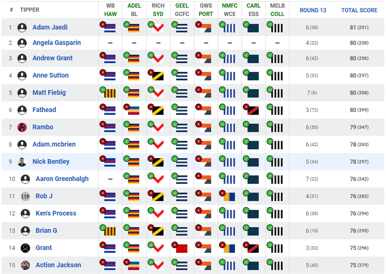Click Fathead's Essendon tip icon
386x274 pixels.
(251, 110)
